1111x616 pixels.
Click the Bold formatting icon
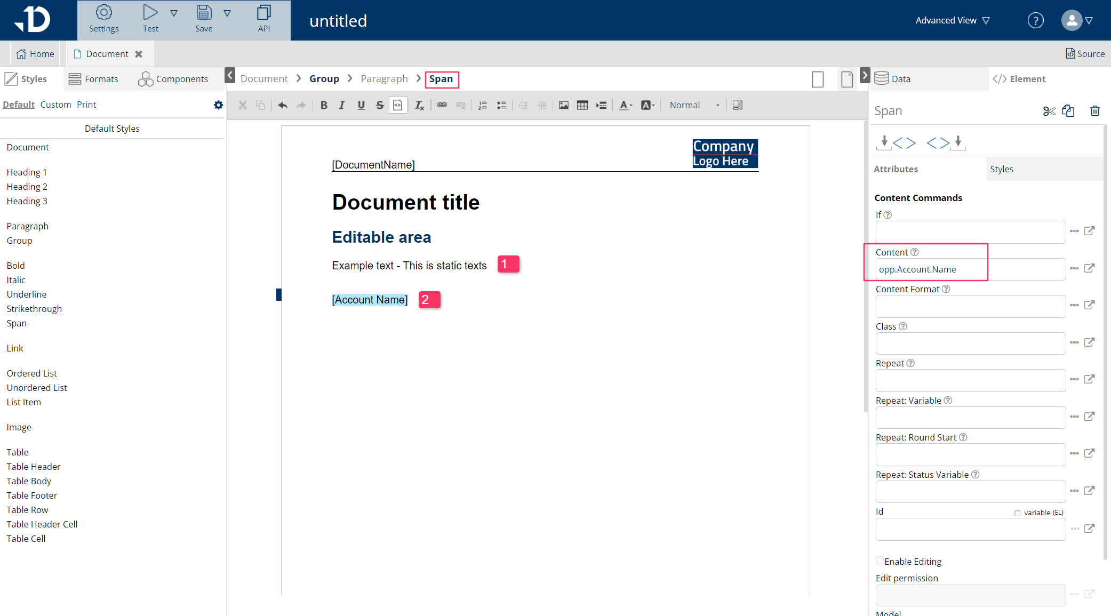click(324, 106)
